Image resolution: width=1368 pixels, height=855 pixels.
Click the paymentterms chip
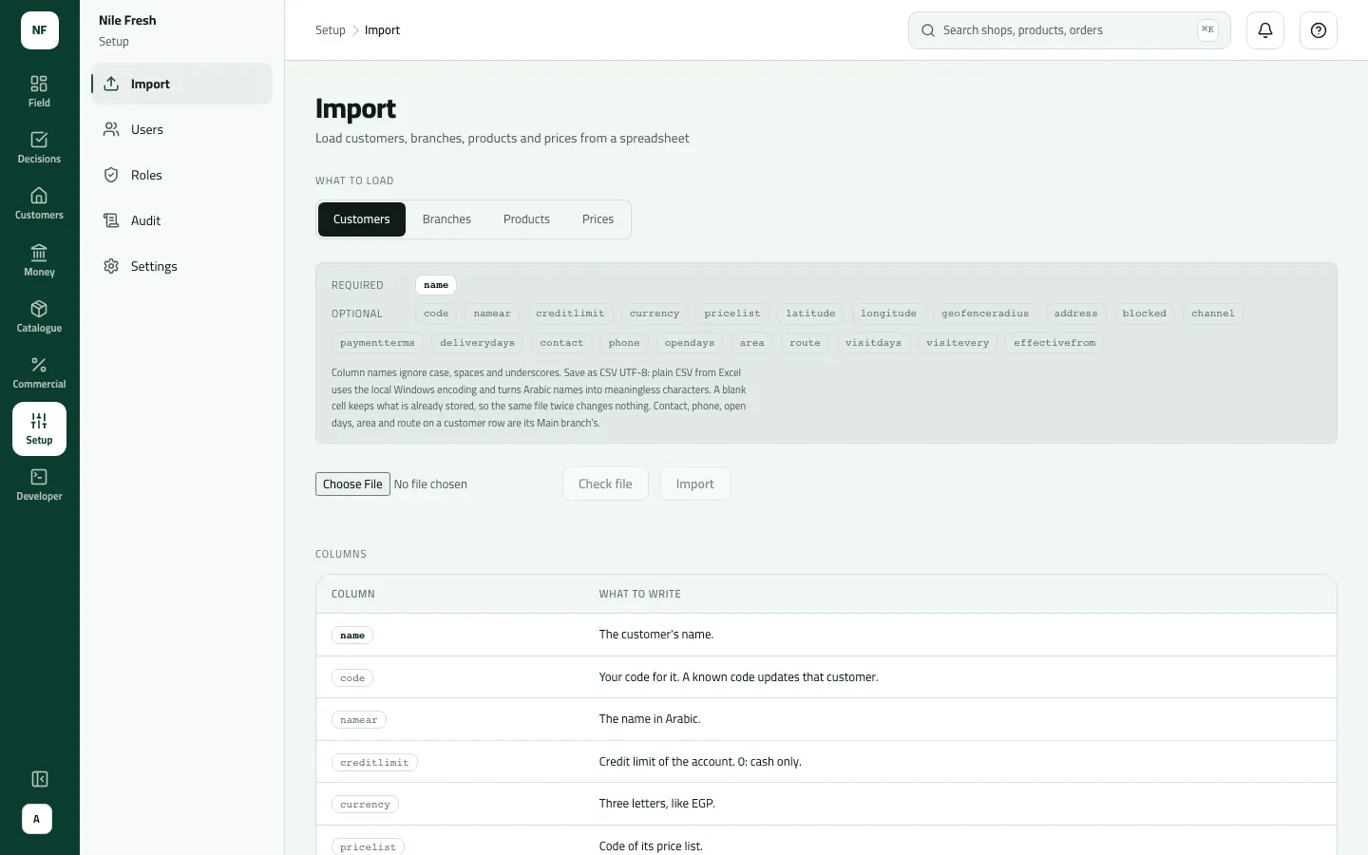point(377,343)
